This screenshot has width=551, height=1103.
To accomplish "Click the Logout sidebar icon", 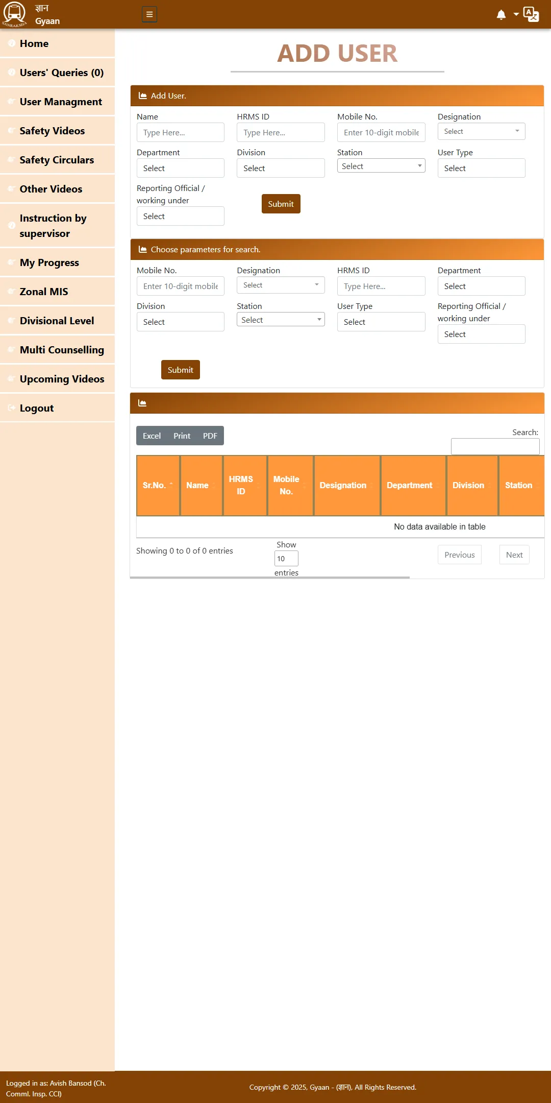I will 11,408.
